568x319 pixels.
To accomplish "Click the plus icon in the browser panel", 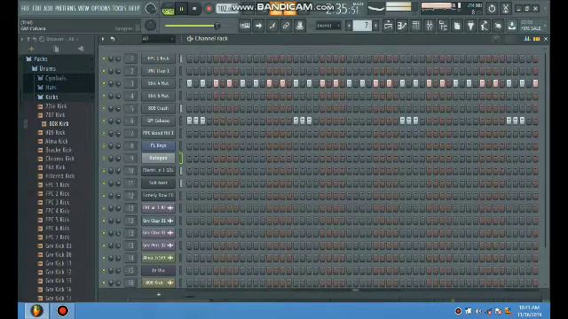I will (32, 49).
